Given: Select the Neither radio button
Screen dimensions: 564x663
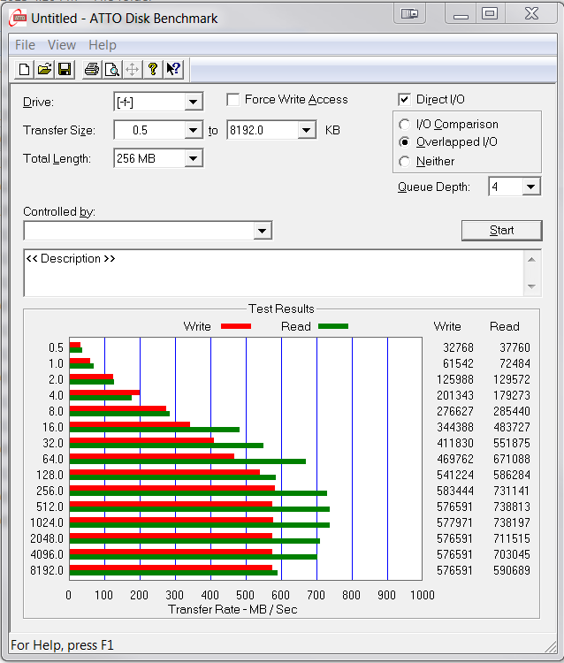Looking at the screenshot, I should (405, 161).
